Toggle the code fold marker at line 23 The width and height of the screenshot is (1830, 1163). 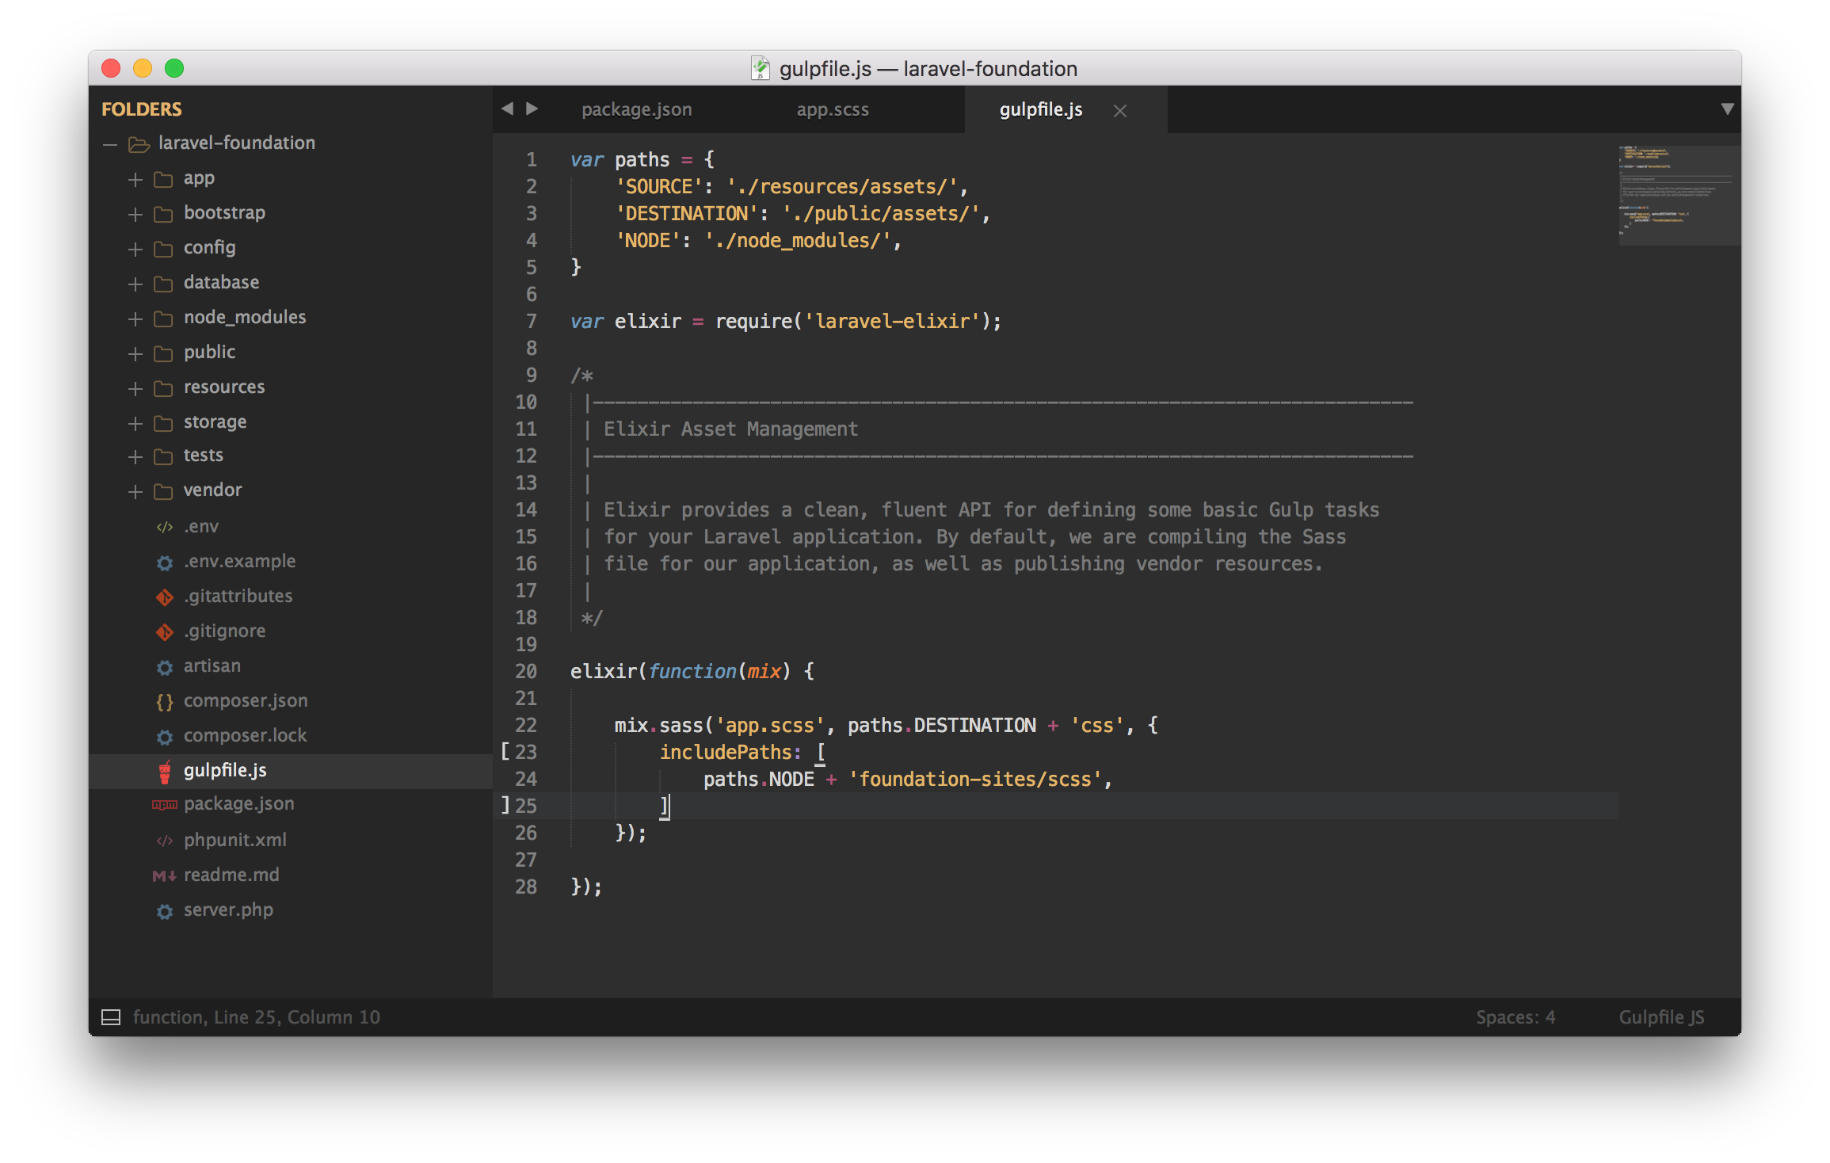pos(505,751)
